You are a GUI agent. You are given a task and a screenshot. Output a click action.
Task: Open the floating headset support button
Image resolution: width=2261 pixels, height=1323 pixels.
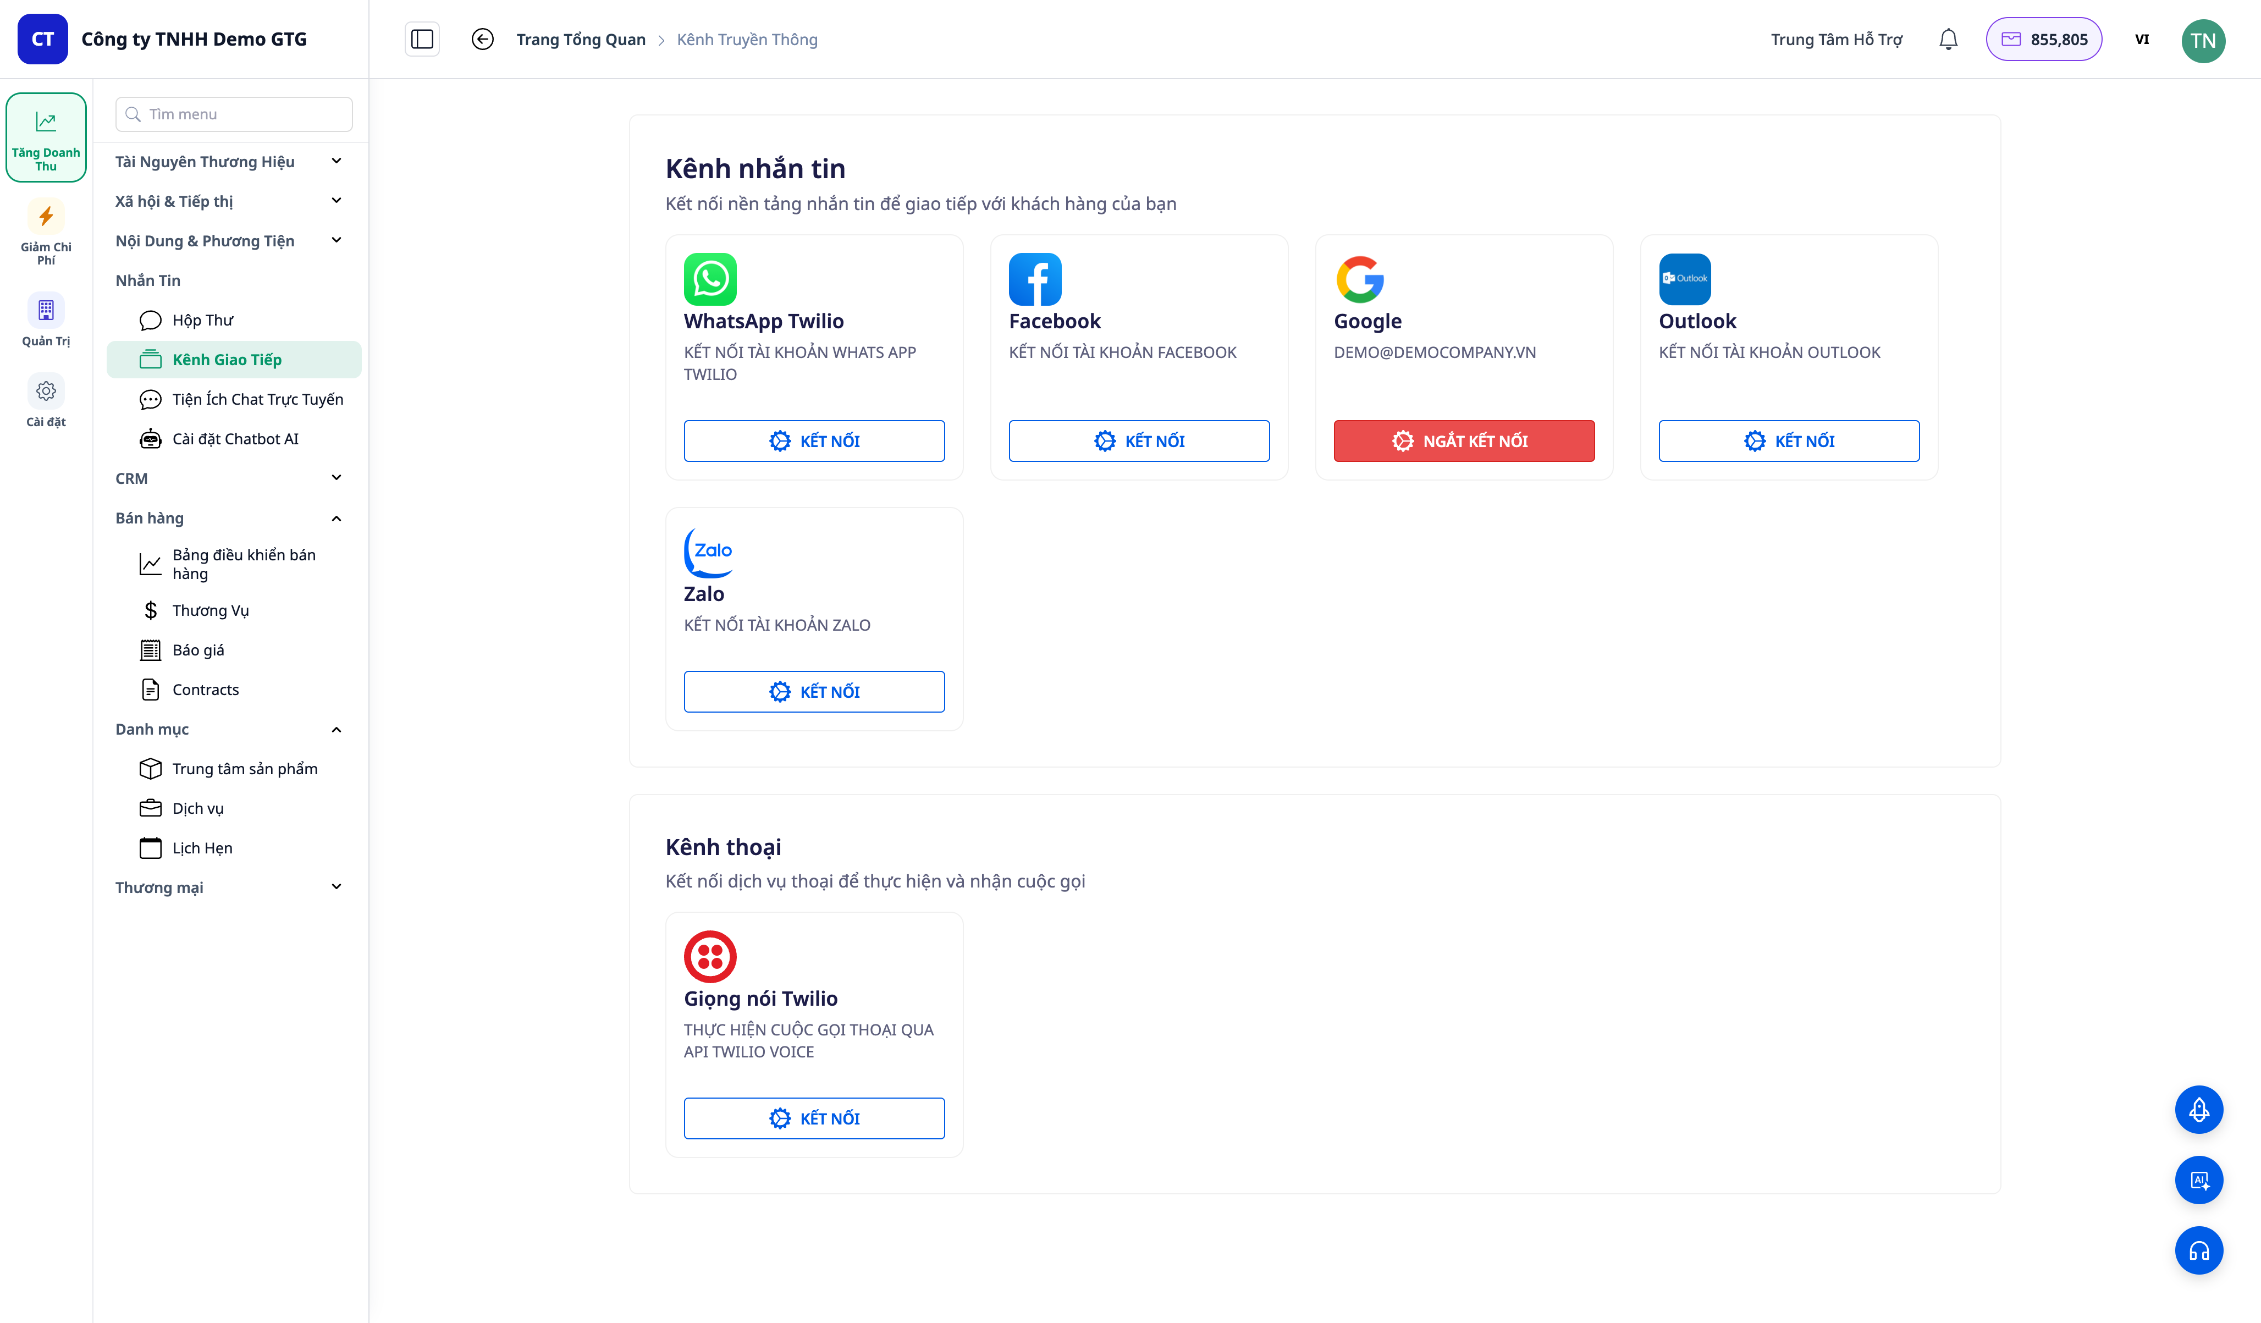2199,1250
